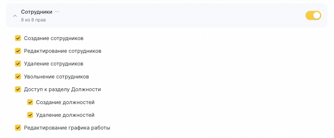The image size is (334, 138).
Task: Uncheck the Создание сотрудников checkbox
Action: click(x=18, y=38)
